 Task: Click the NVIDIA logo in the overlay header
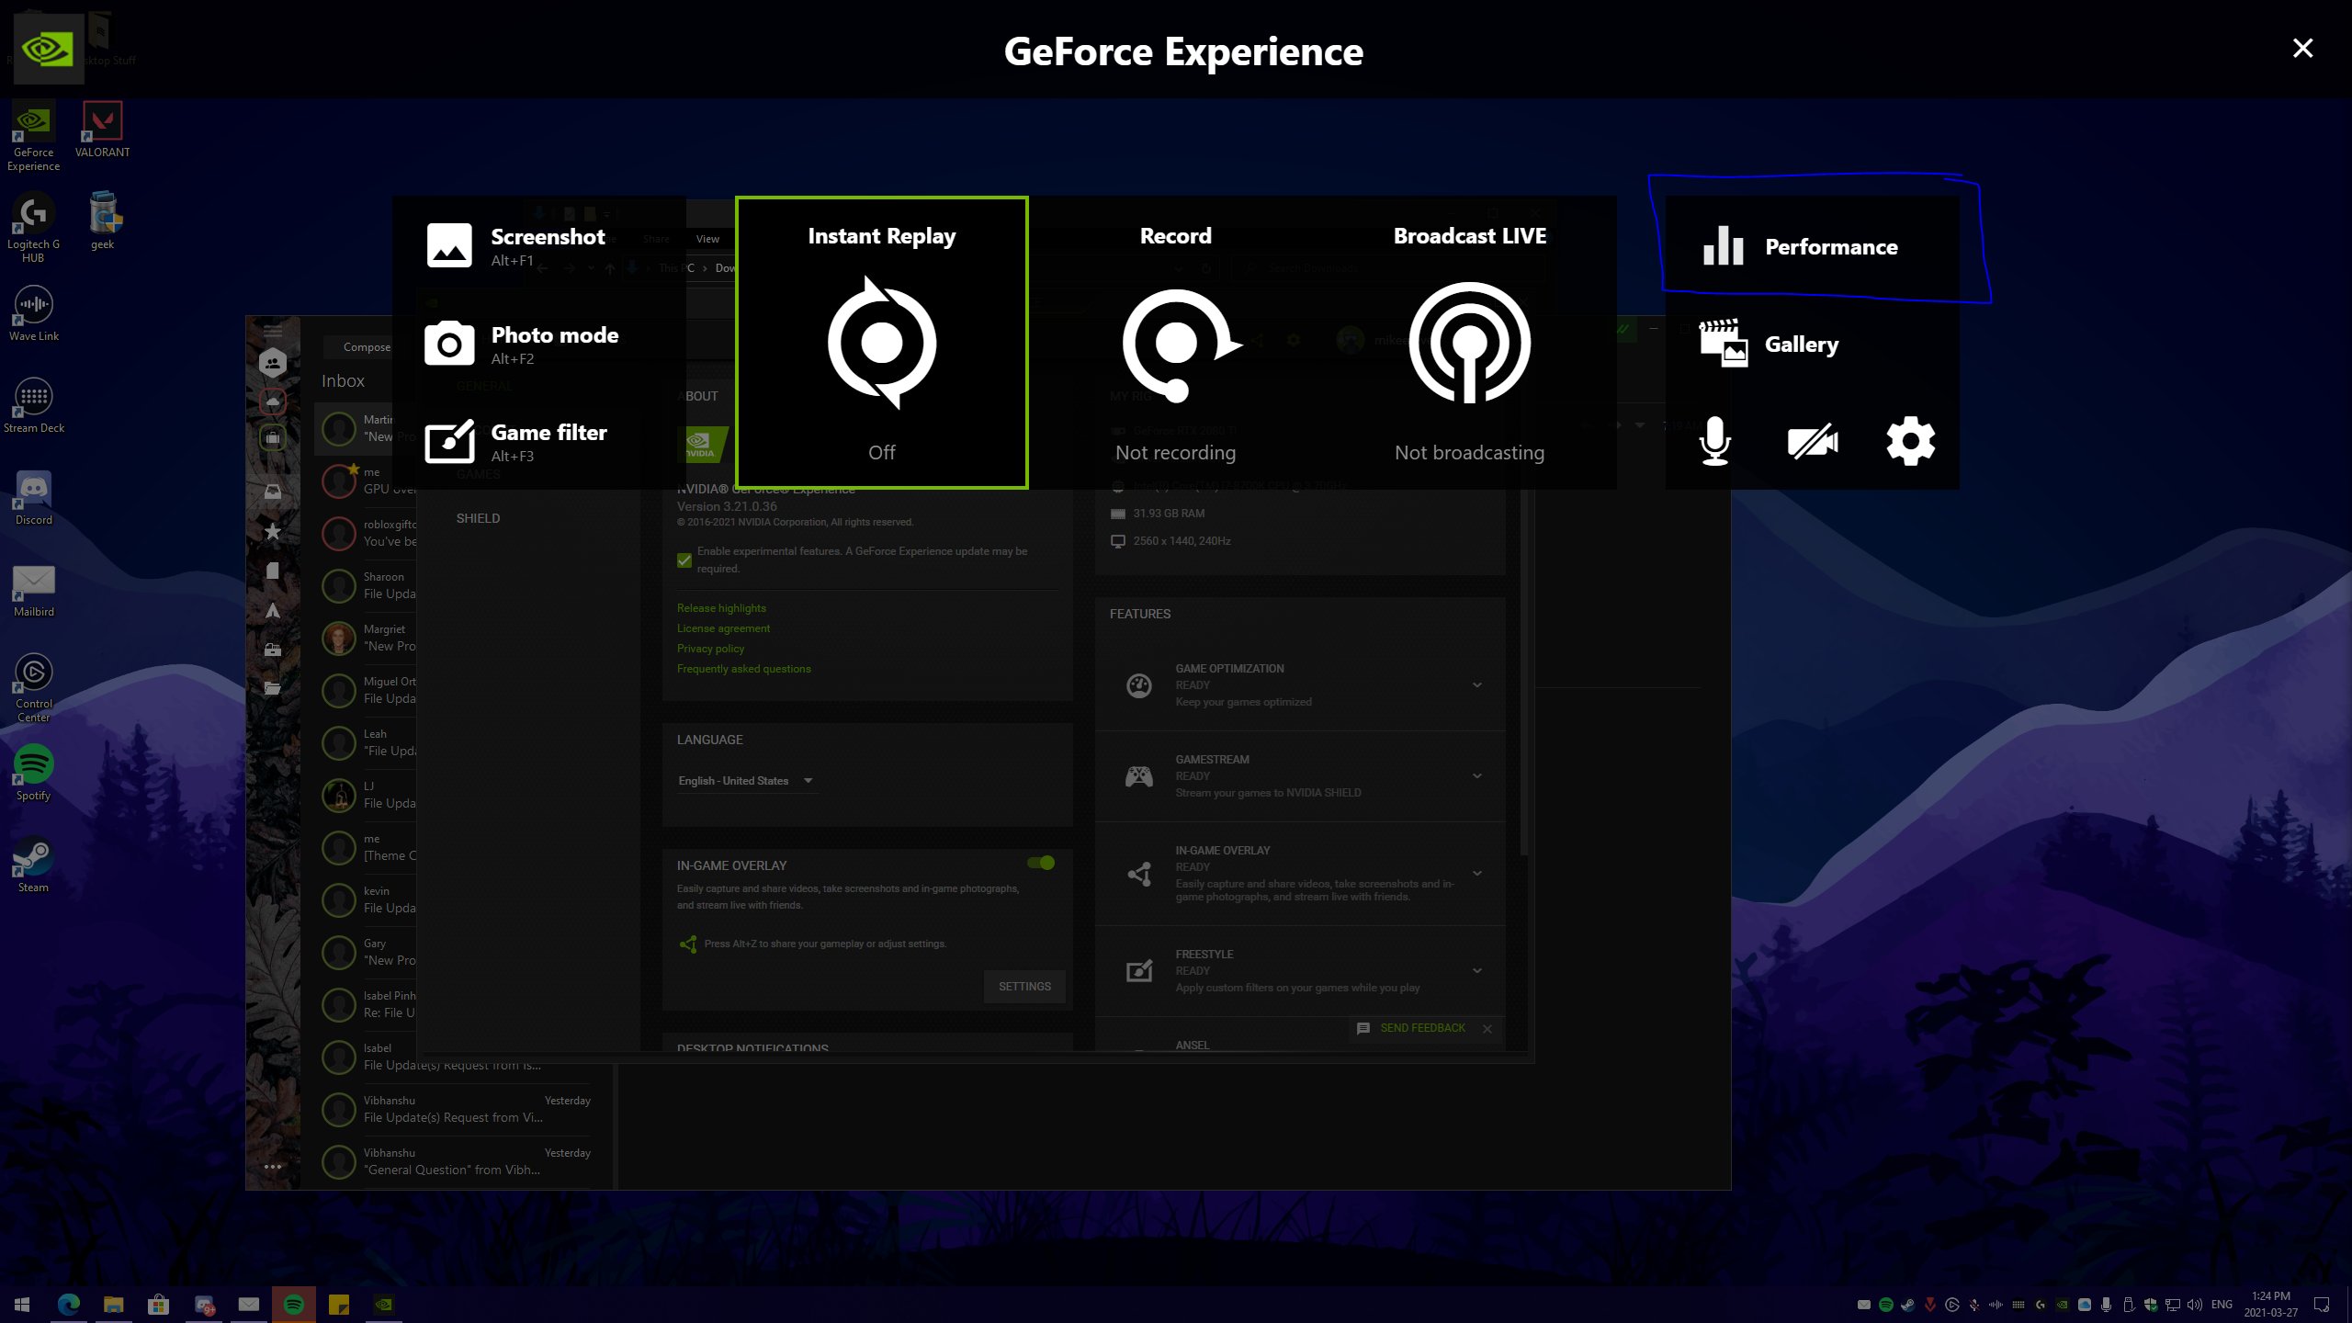click(49, 49)
